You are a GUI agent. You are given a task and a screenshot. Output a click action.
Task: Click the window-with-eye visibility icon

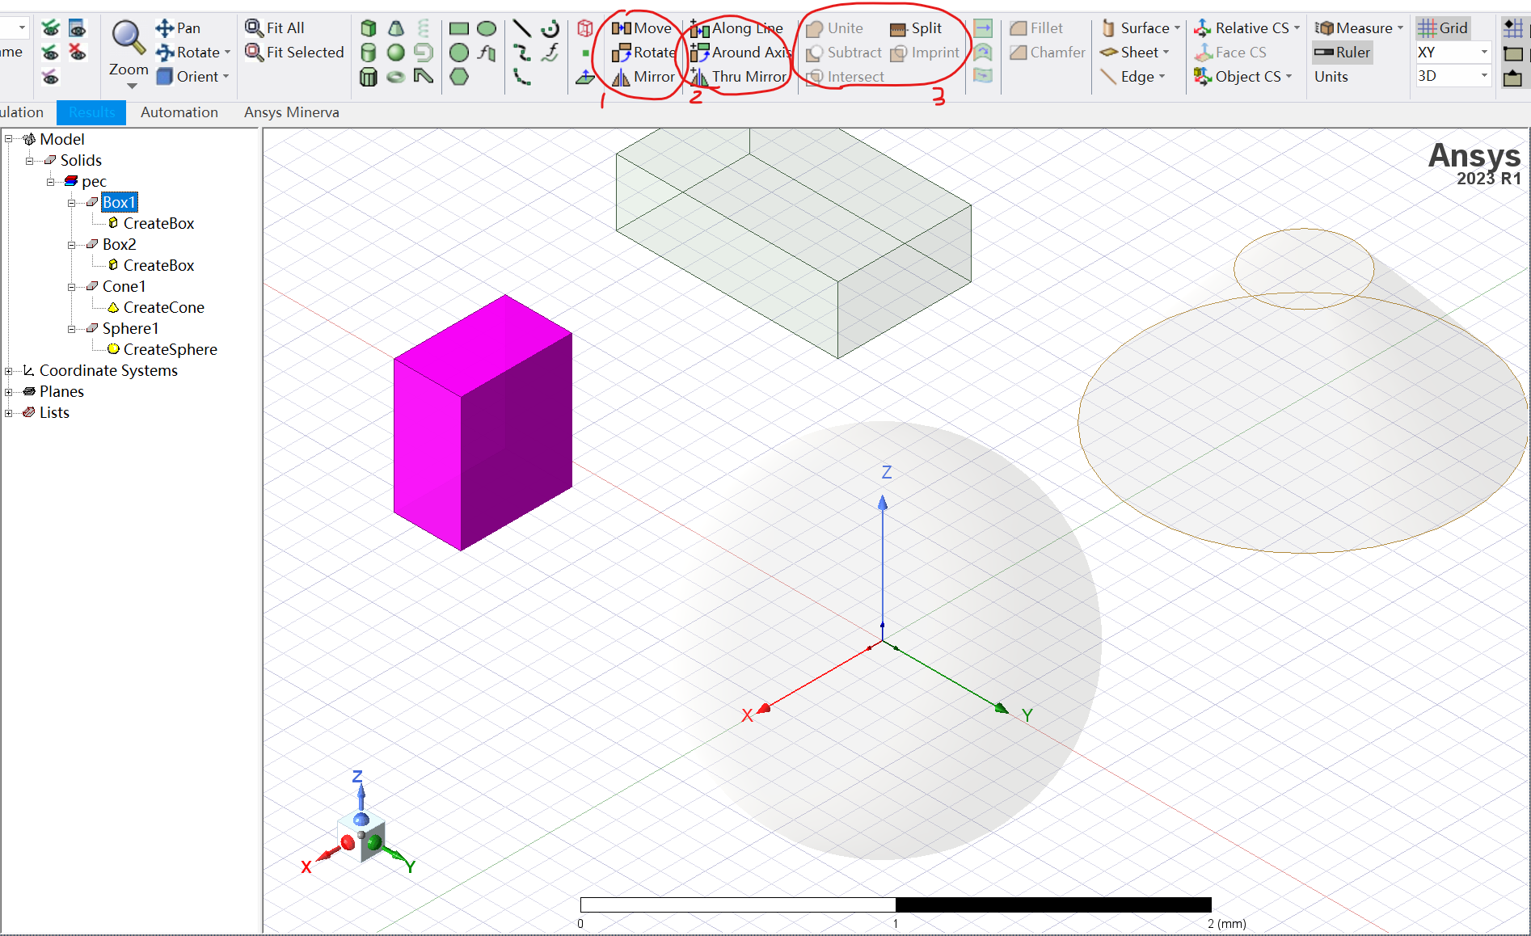[78, 28]
